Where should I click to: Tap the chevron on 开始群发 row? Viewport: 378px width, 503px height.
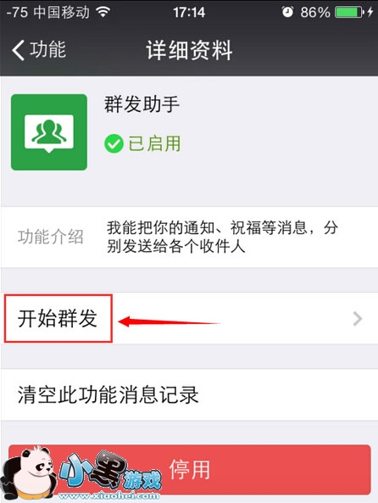(x=358, y=319)
